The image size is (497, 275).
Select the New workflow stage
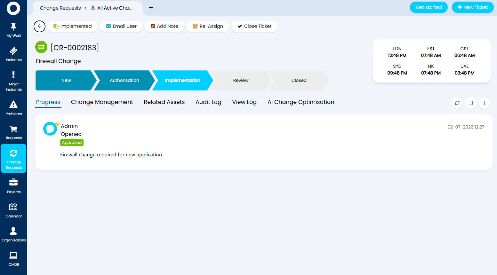point(66,80)
